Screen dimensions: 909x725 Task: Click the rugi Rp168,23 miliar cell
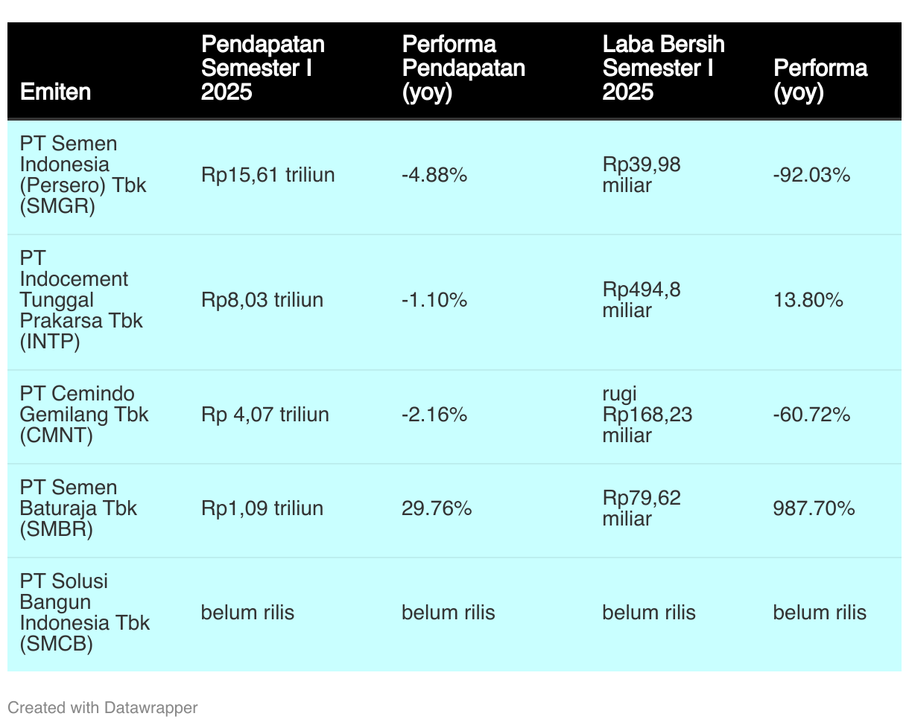(x=647, y=415)
